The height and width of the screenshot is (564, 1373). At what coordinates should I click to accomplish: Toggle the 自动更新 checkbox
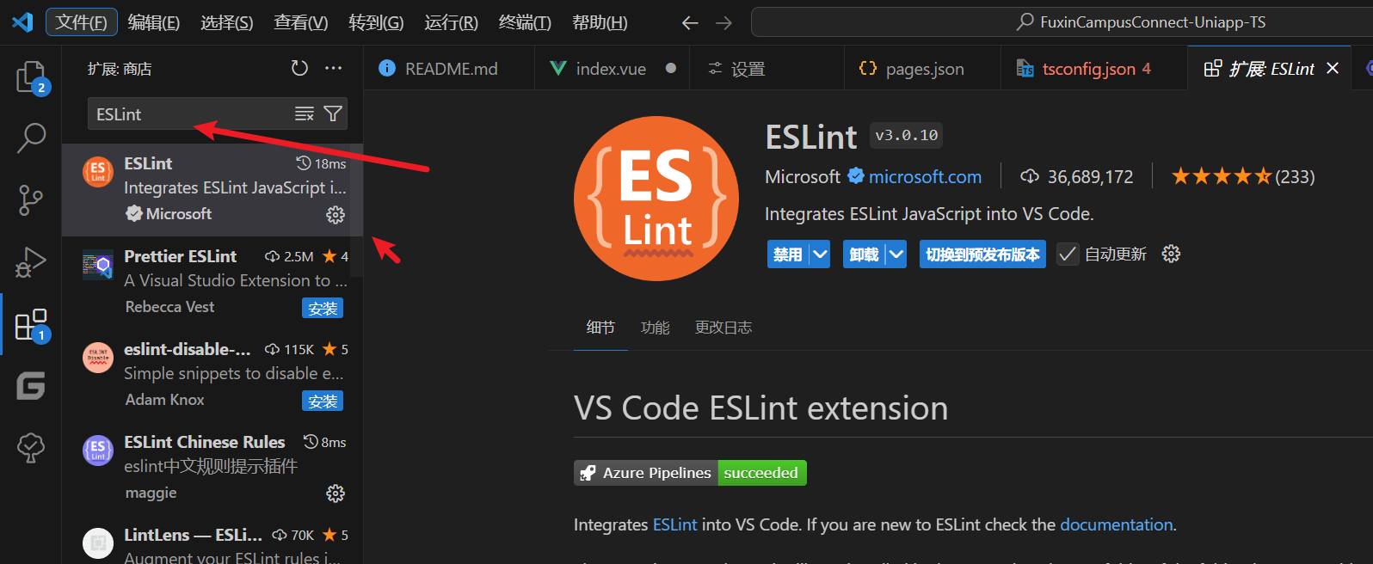[x=1068, y=254]
